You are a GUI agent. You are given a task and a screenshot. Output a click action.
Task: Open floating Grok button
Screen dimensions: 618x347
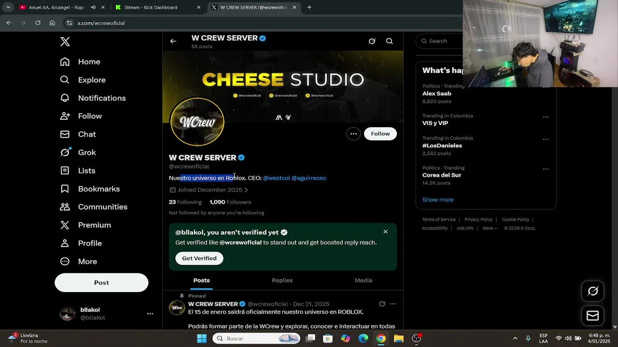[593, 291]
